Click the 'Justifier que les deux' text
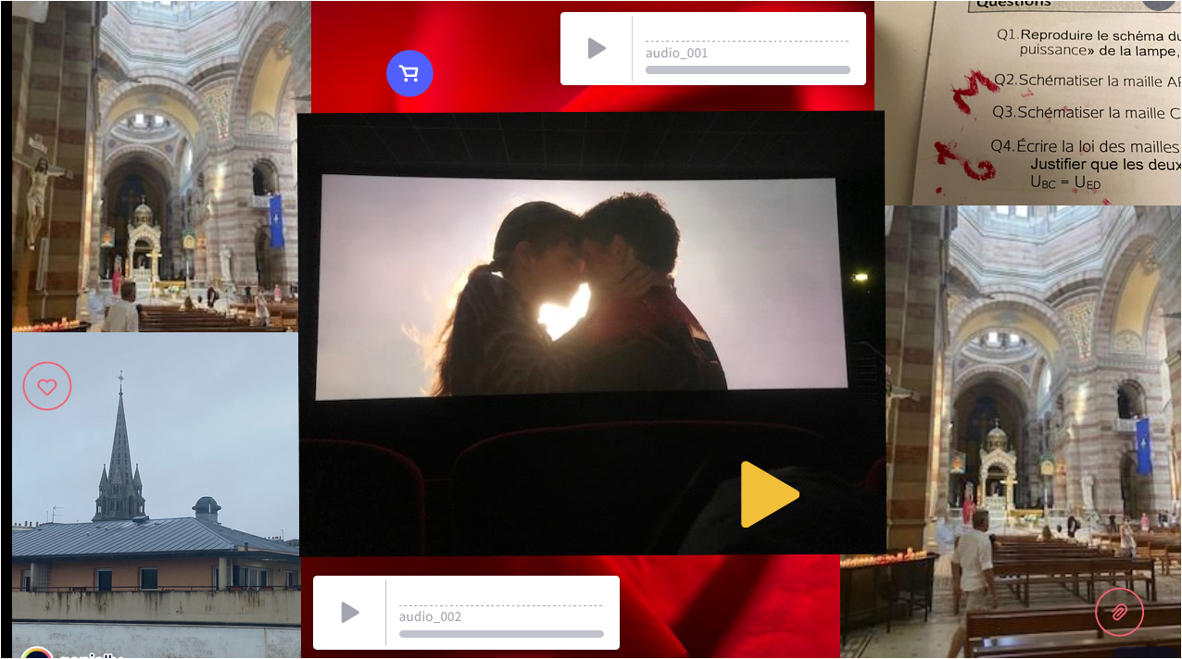1182x659 pixels. (1105, 164)
